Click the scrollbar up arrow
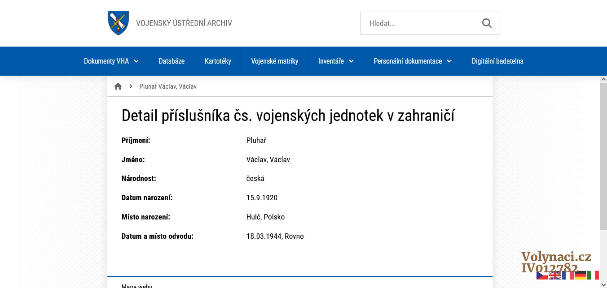This screenshot has height=288, width=607. click(603, 79)
